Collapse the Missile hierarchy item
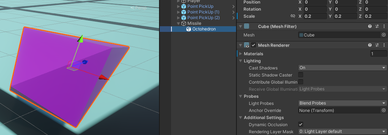 coord(179,23)
